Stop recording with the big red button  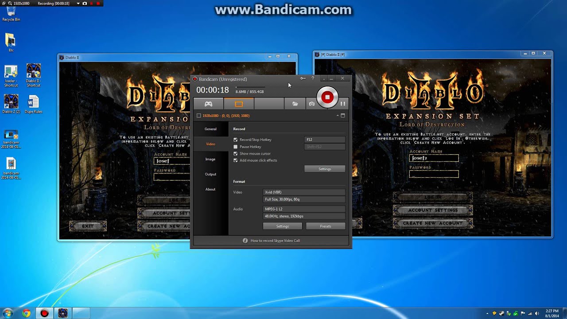click(x=327, y=97)
